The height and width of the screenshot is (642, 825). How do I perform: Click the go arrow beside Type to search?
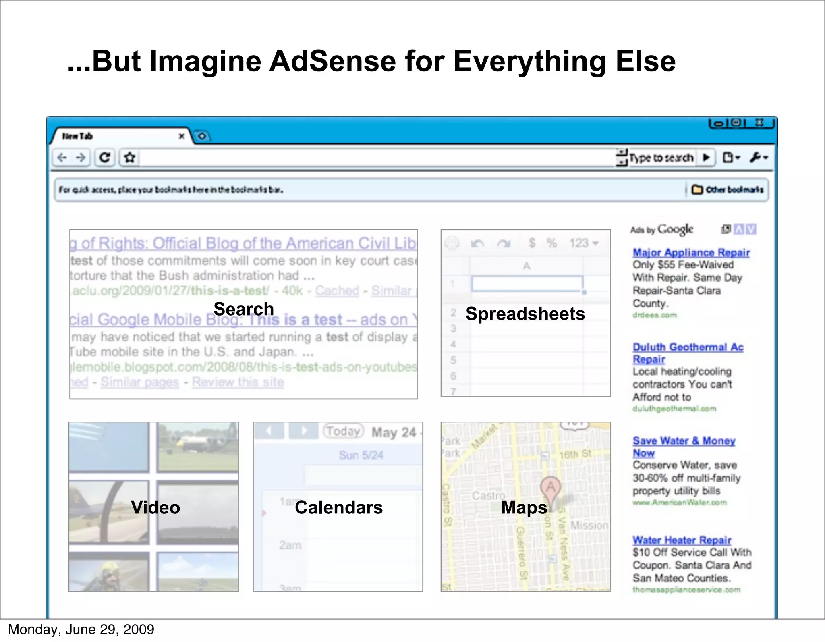tap(706, 157)
